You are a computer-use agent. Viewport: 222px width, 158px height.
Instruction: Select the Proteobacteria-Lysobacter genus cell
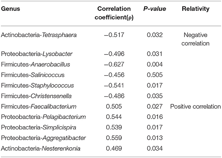[37, 54]
